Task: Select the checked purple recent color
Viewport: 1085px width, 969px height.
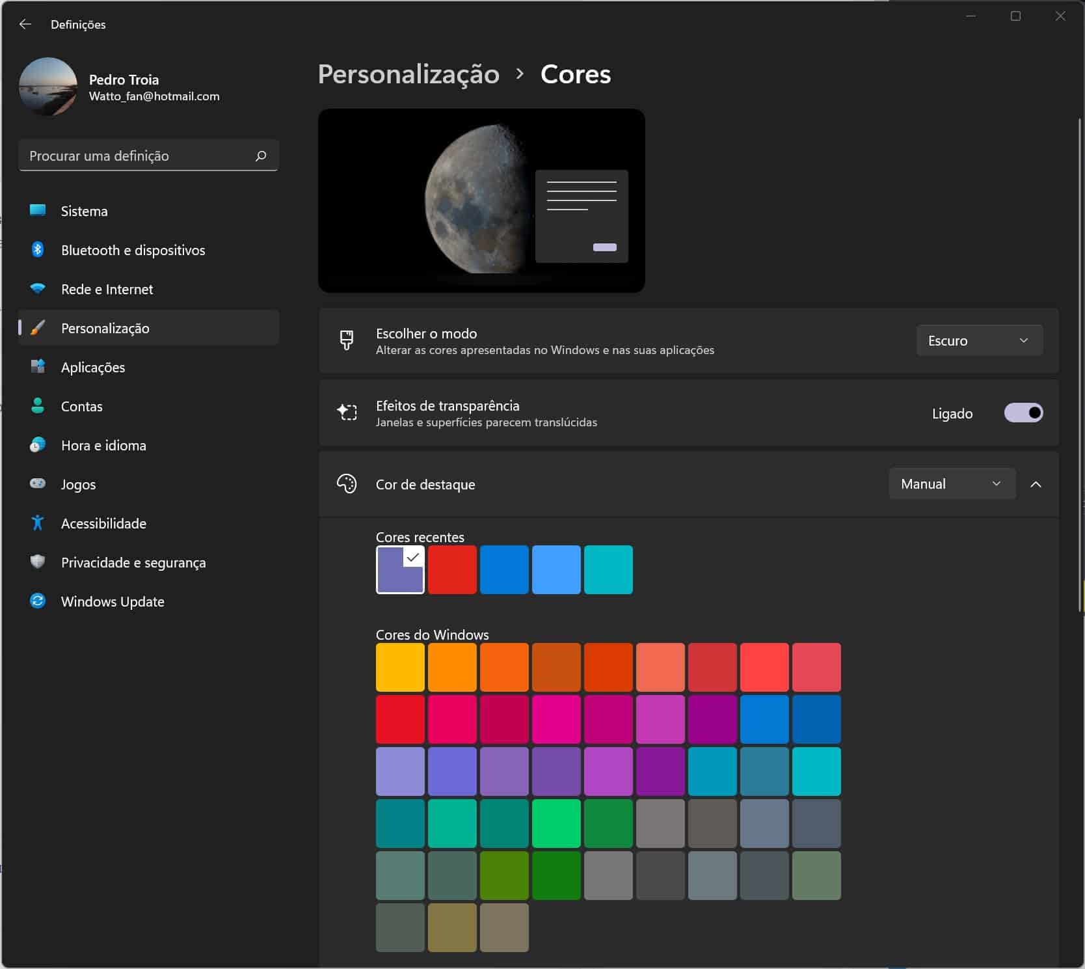Action: (x=400, y=570)
